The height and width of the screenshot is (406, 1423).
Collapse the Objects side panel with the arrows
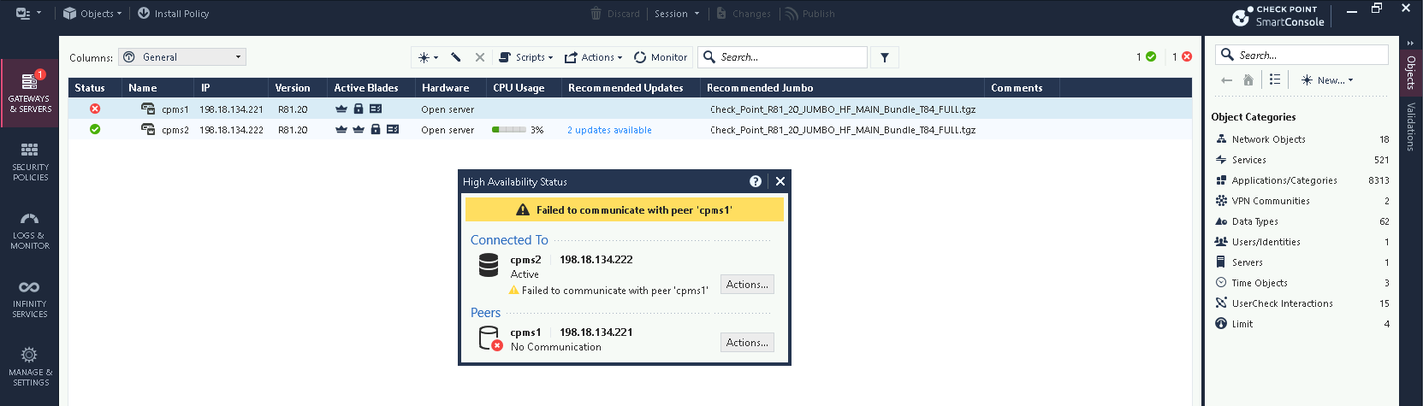point(1410,43)
